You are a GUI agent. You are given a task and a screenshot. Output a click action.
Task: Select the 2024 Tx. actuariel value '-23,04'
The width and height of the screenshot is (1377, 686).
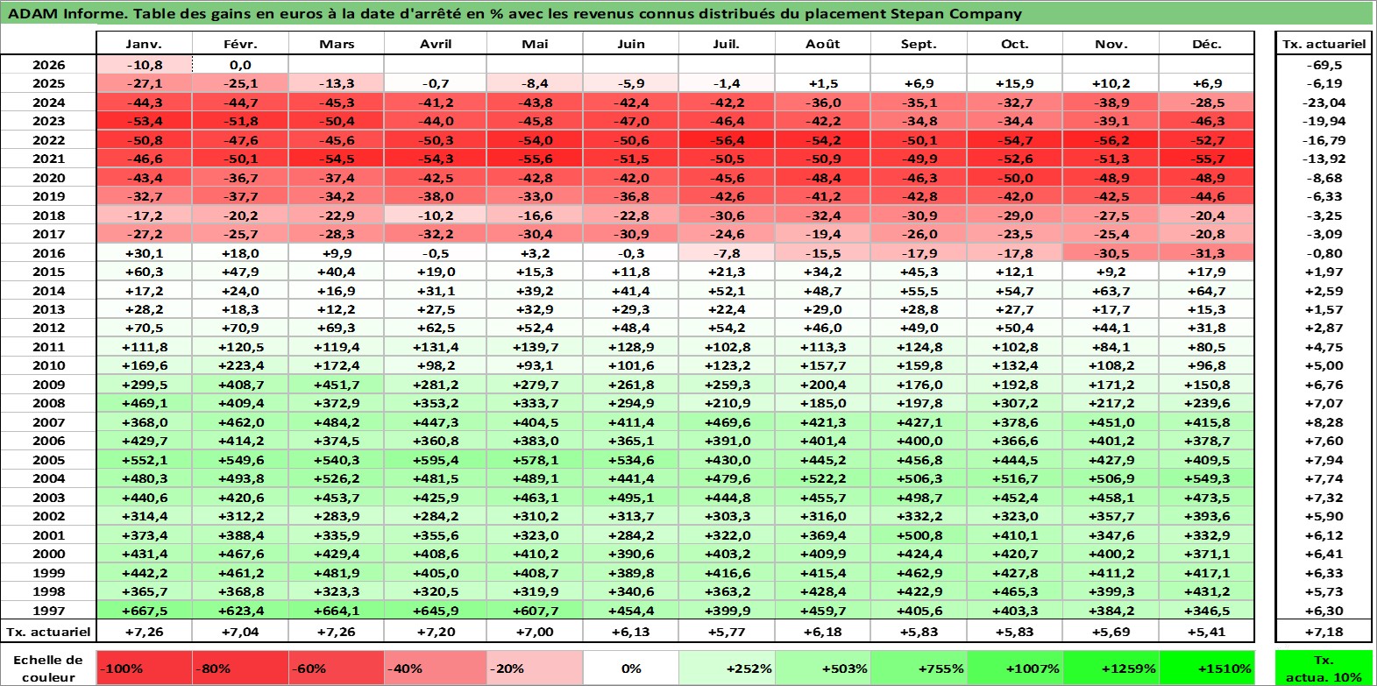[1324, 103]
